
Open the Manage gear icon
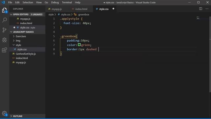tap(4, 113)
